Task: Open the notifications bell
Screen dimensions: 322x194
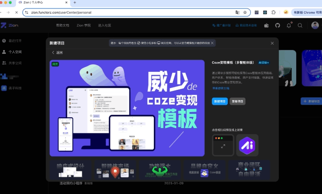Action: point(289,25)
